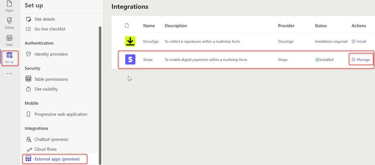The image size is (375, 165).
Task: Click the Site visibility lock icon
Action: click(29, 89)
